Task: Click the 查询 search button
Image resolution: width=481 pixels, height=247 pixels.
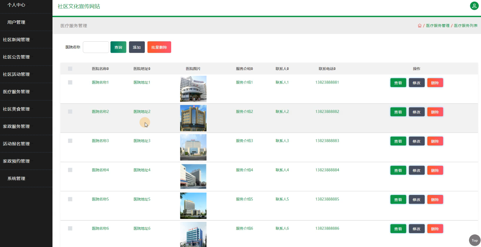Action: 118,47
